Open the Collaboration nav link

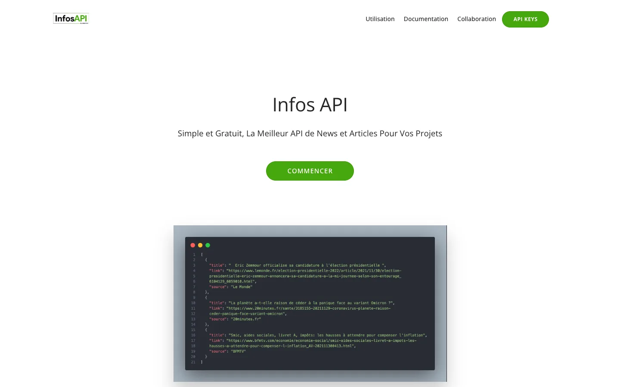point(477,19)
